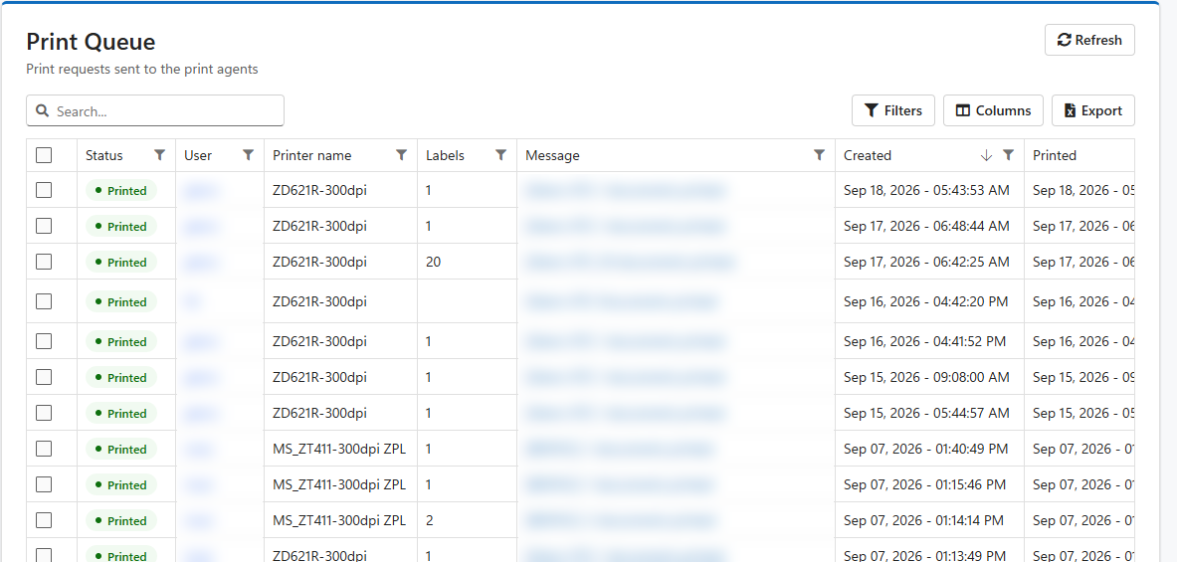Select row created Sep 07, 01:14:14 PM
This screenshot has width=1177, height=562.
44,521
